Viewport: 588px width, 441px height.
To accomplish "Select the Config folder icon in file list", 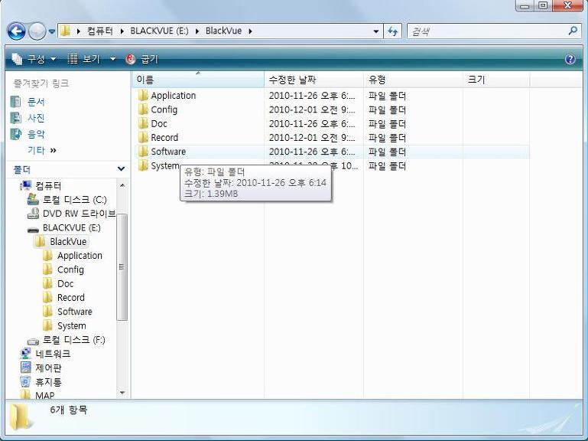I will (x=143, y=109).
